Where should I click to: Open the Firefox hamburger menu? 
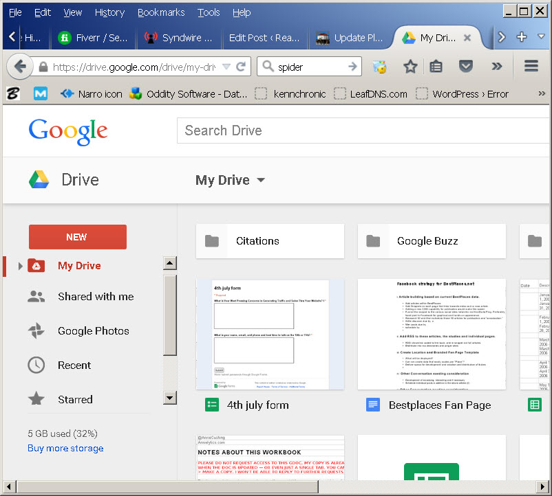point(531,66)
